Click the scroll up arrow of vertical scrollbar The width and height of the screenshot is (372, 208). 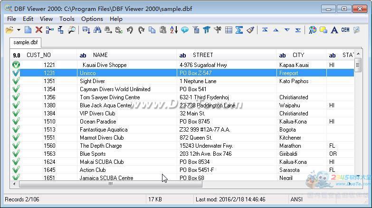pos(358,54)
